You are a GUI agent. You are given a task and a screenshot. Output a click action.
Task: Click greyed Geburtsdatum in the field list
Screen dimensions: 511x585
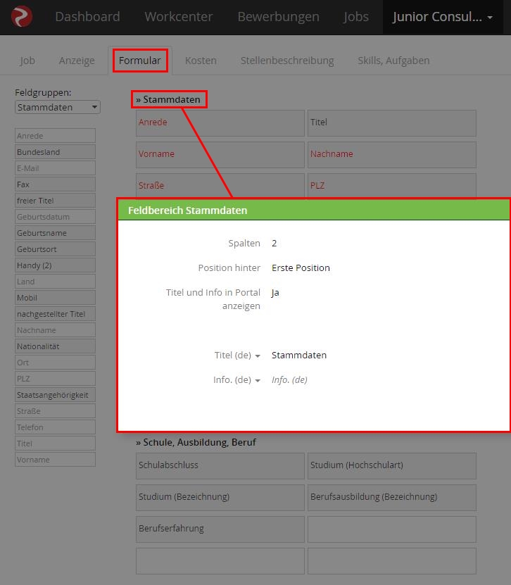(x=55, y=217)
